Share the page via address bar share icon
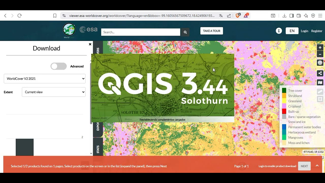 point(229,16)
